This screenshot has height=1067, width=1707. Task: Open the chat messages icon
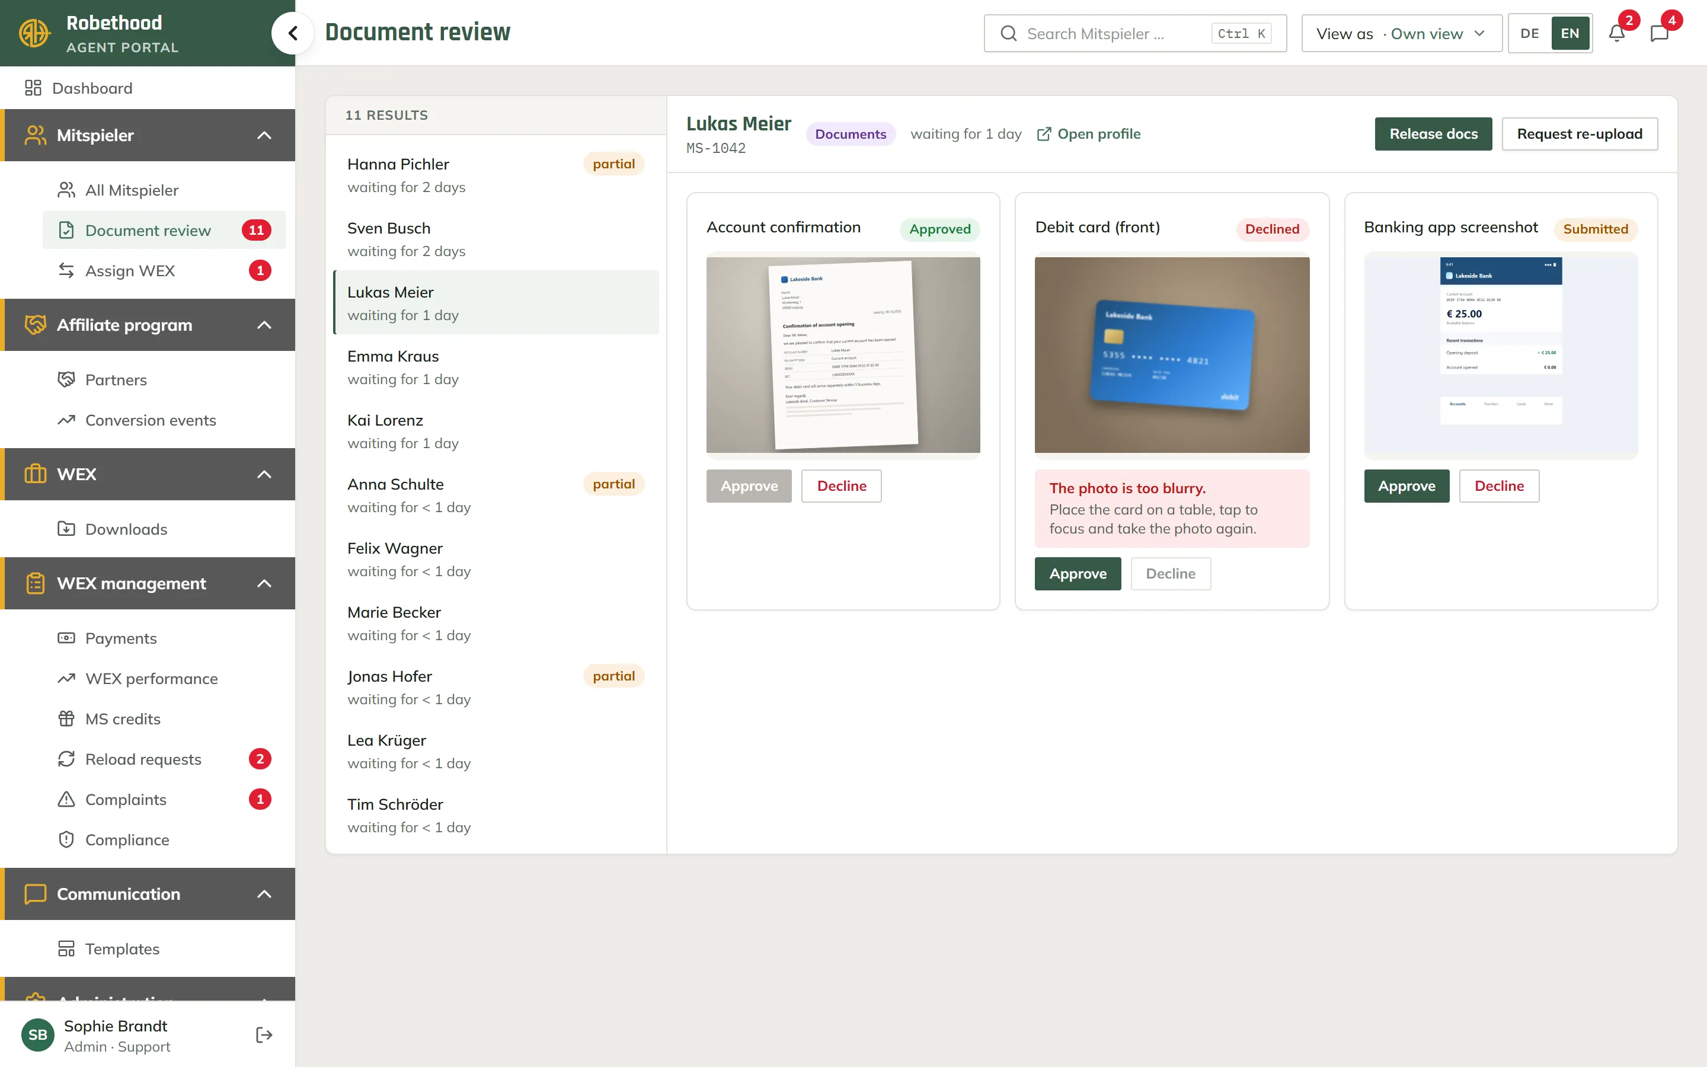coord(1659,33)
